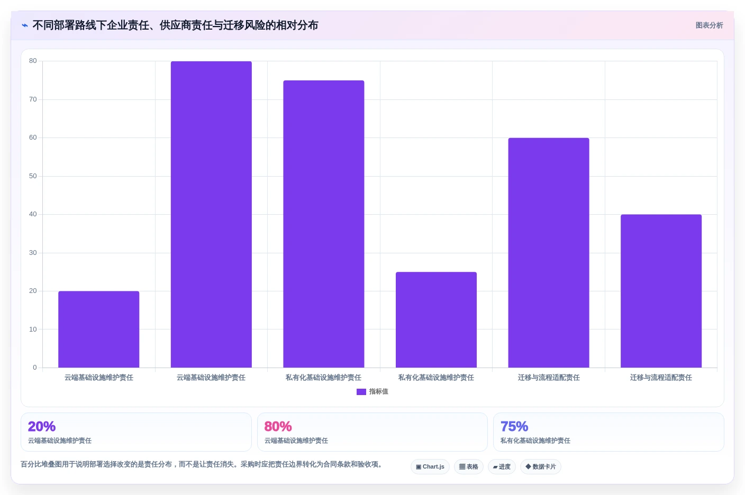Click the tallest bar reaching 80
Image resolution: width=745 pixels, height=495 pixels.
tap(211, 214)
